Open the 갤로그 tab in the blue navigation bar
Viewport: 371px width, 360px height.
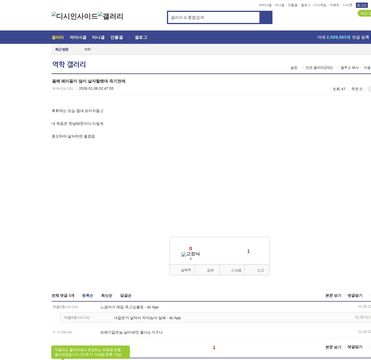pyautogui.click(x=141, y=37)
